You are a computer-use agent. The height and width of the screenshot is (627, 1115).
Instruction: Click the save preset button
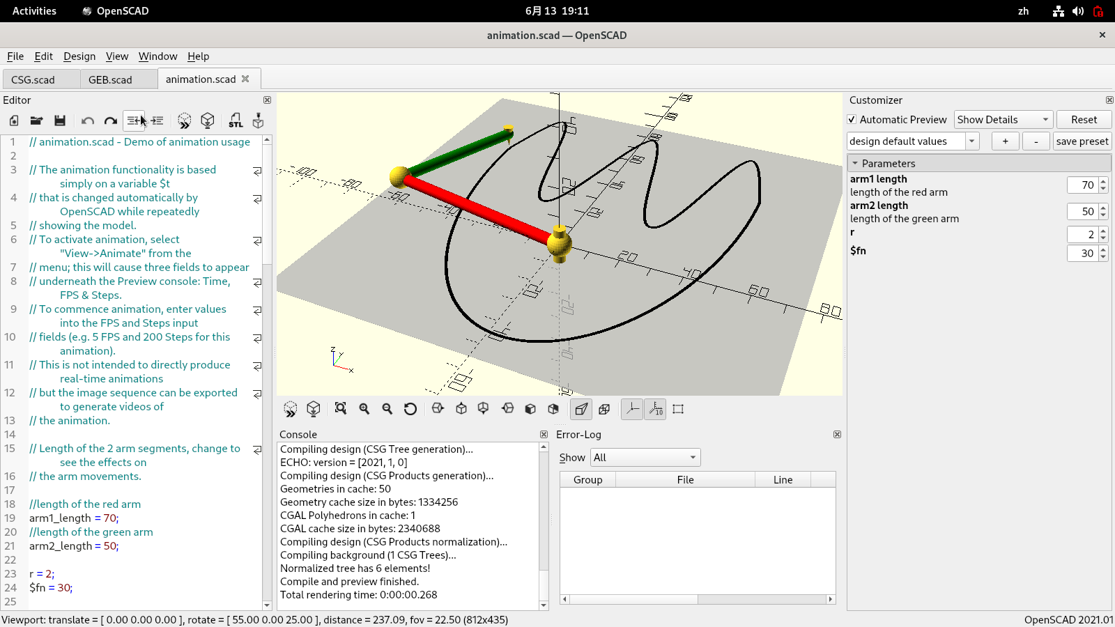click(1082, 141)
